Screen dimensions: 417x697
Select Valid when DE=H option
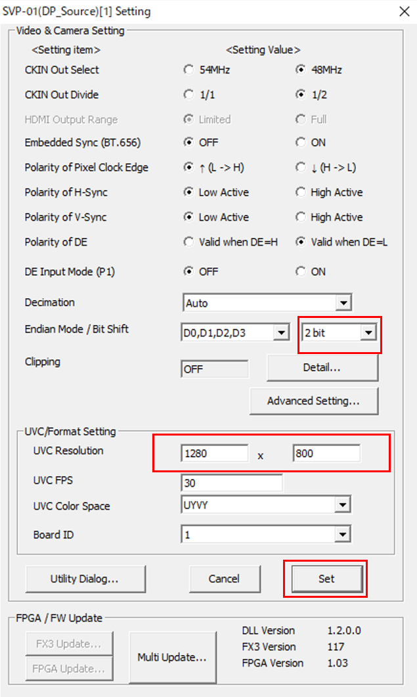189,242
